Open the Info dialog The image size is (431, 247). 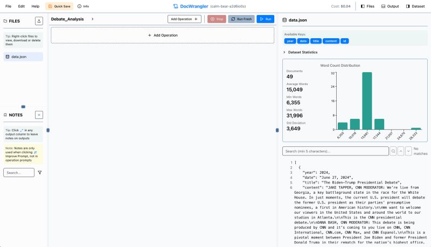[84, 6]
